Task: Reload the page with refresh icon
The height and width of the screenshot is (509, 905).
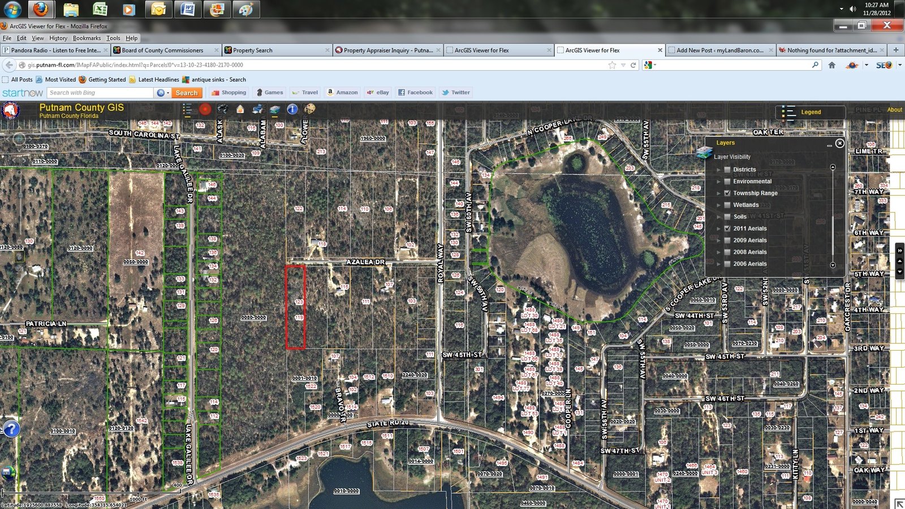Action: click(x=633, y=65)
